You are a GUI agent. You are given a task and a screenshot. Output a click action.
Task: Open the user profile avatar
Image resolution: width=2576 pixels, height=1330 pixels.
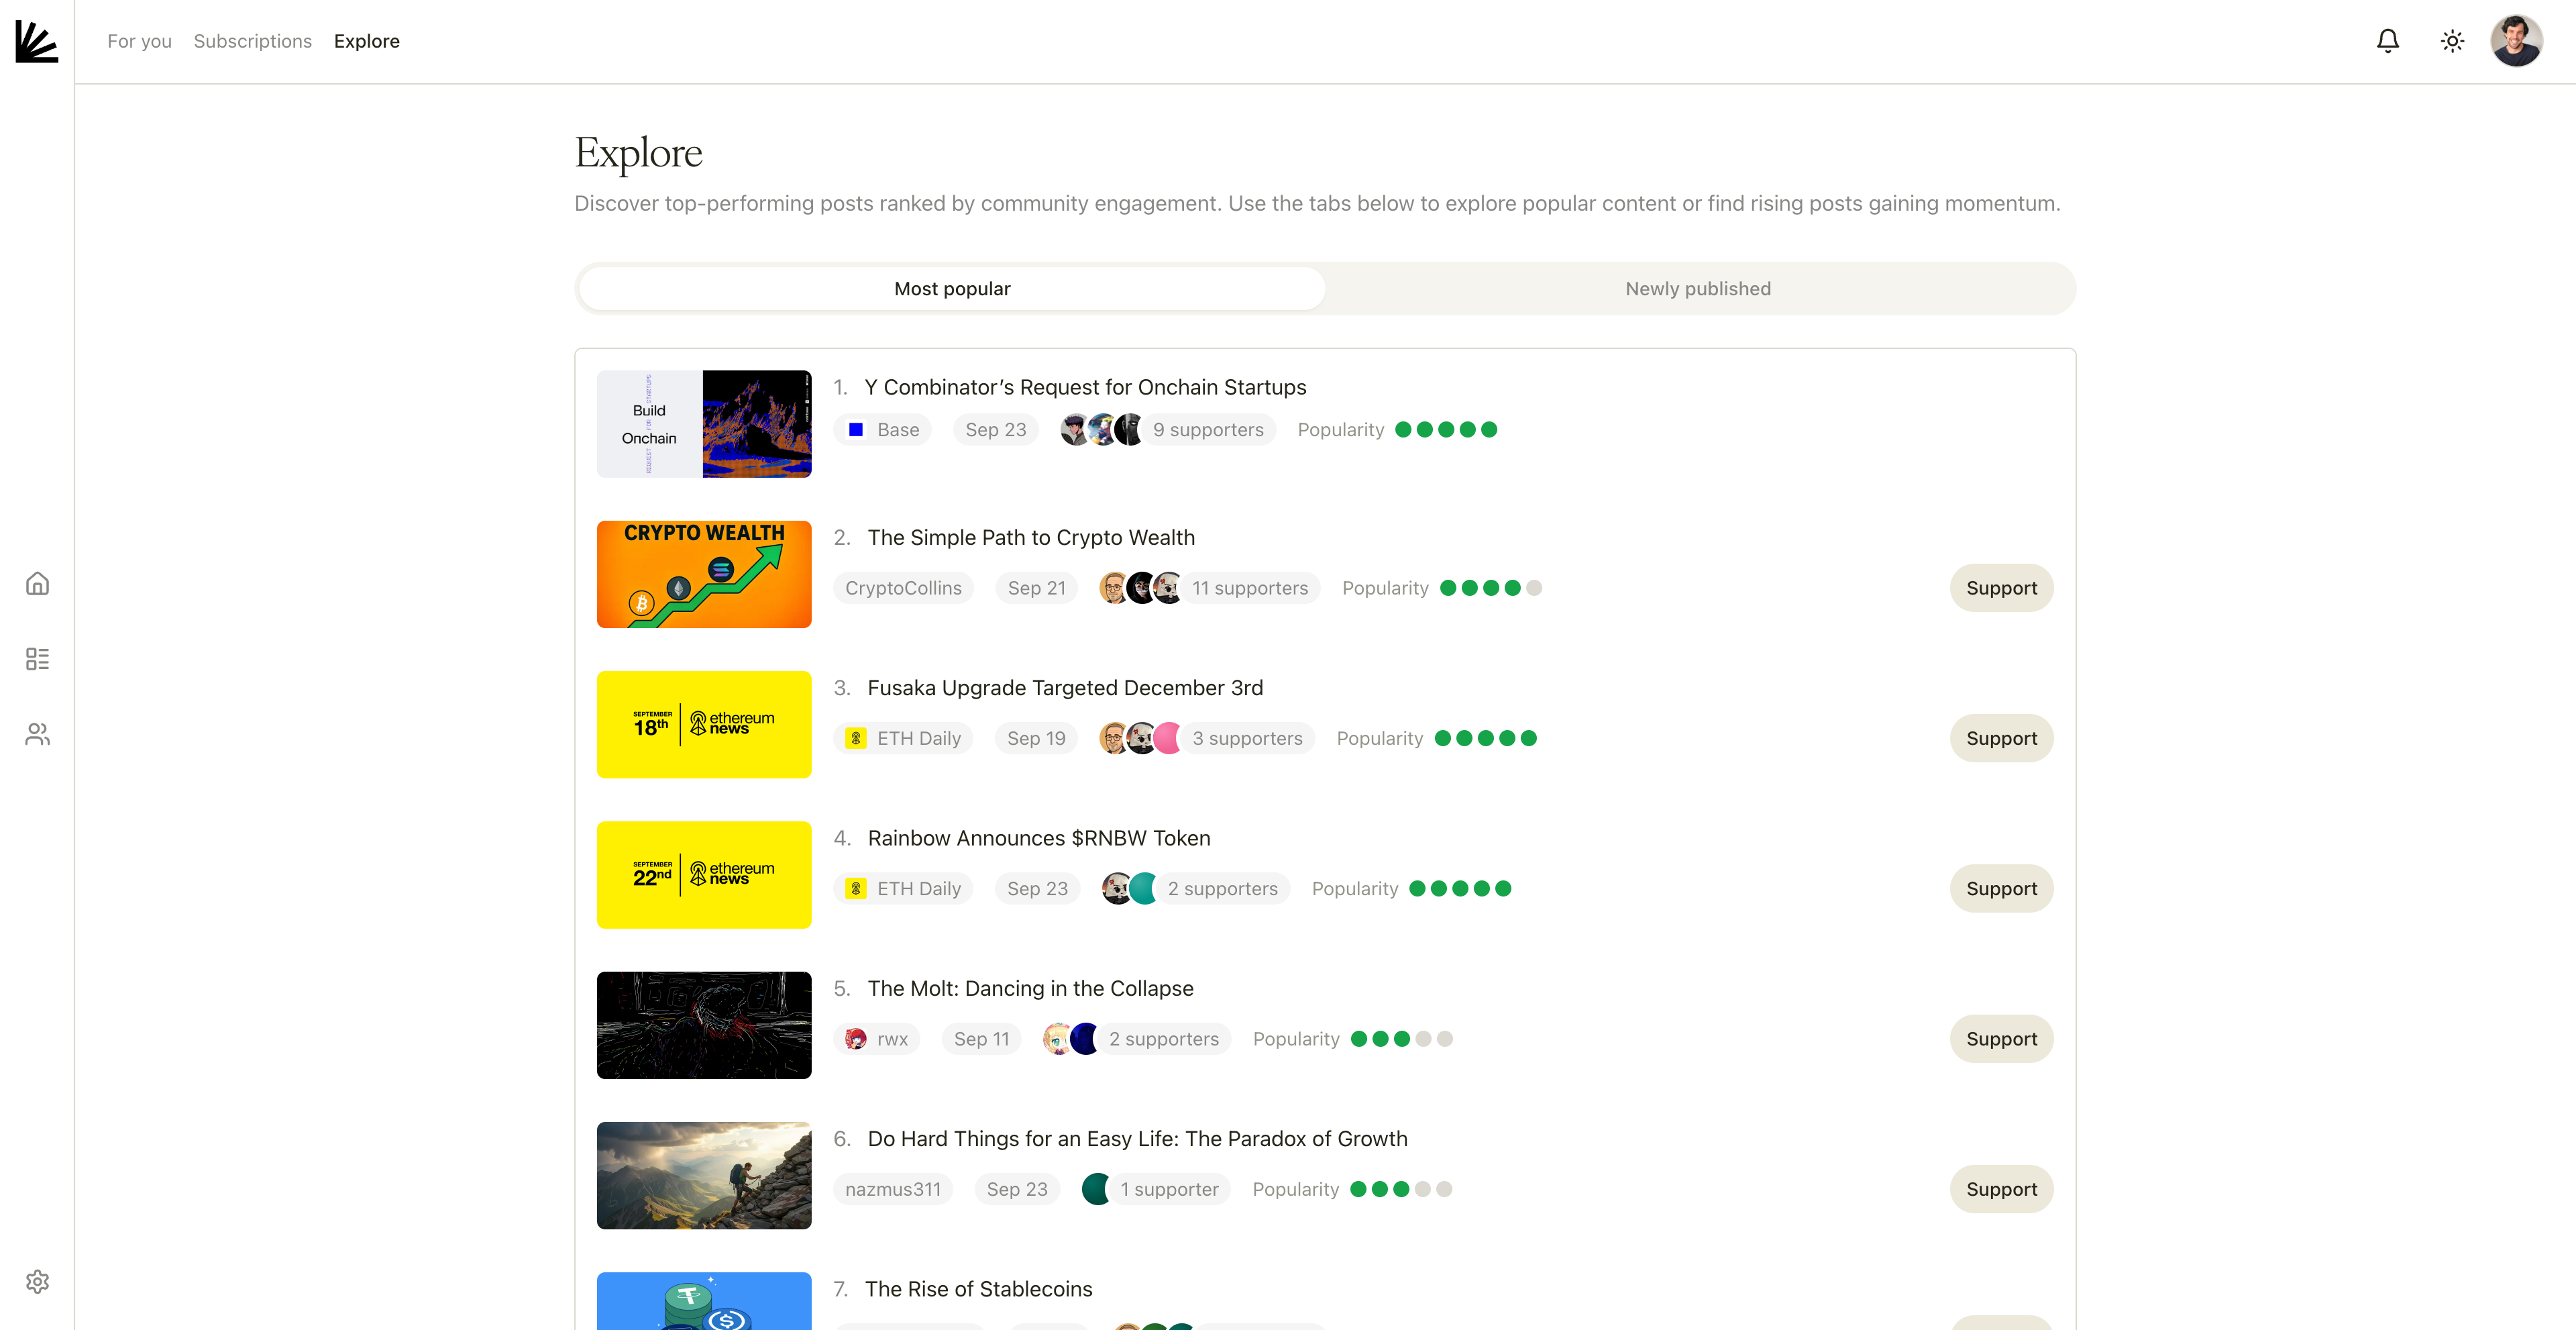pyautogui.click(x=2516, y=41)
